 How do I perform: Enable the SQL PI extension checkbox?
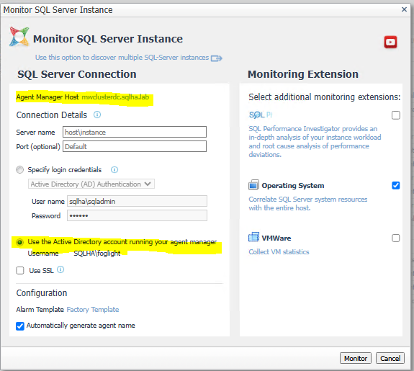pyautogui.click(x=395, y=115)
